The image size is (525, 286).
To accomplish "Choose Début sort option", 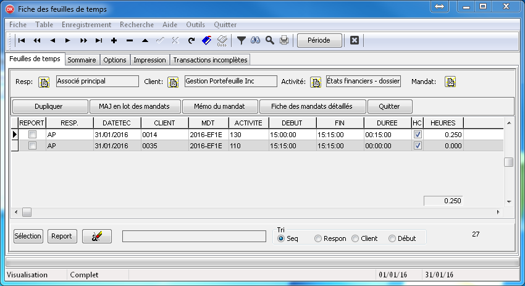I will pyautogui.click(x=392, y=238).
